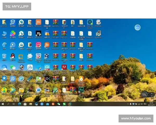This screenshot has width=156, height=125.
Task: Open the PhoenixO... folder in second row
Action: pyautogui.click(x=90, y=33)
